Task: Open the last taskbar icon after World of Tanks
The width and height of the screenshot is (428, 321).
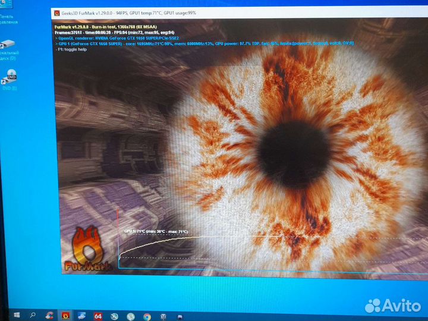Action: pos(180,317)
